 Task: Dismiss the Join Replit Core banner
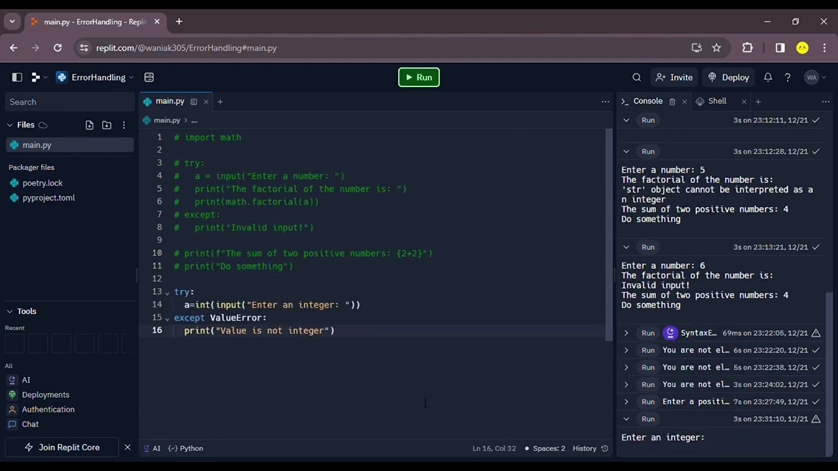point(128,447)
